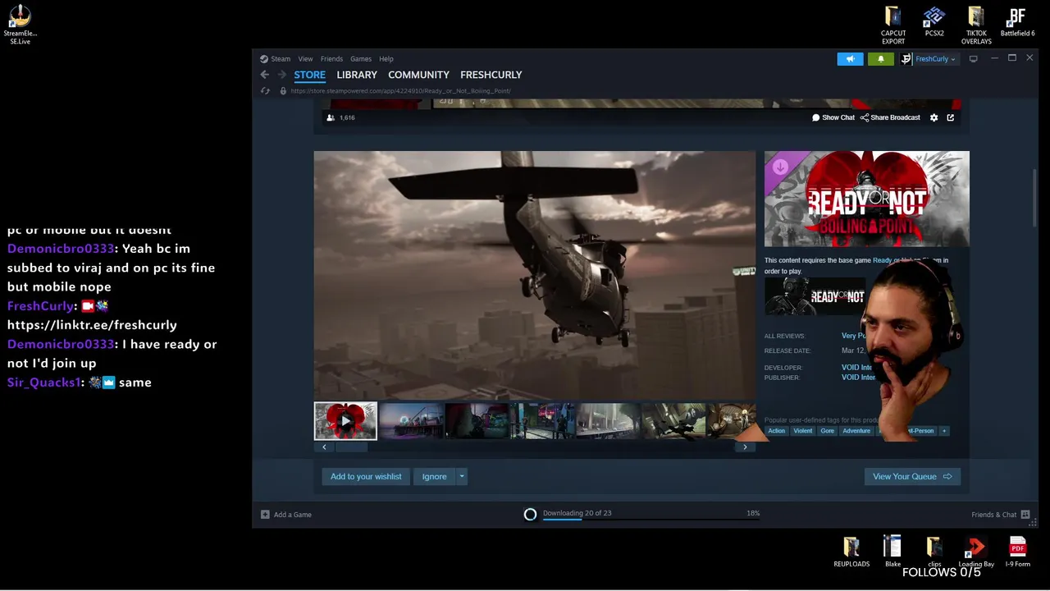Click the broadcast viewer count icon
Screen dimensions: 1050x591
[x=331, y=117]
